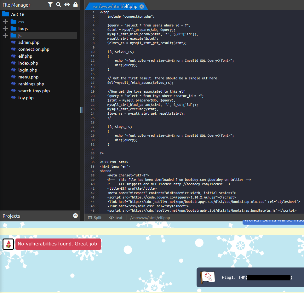Viewport: 304px width, 293px height.
Task: Click the Projects panel header
Action: 40,216
